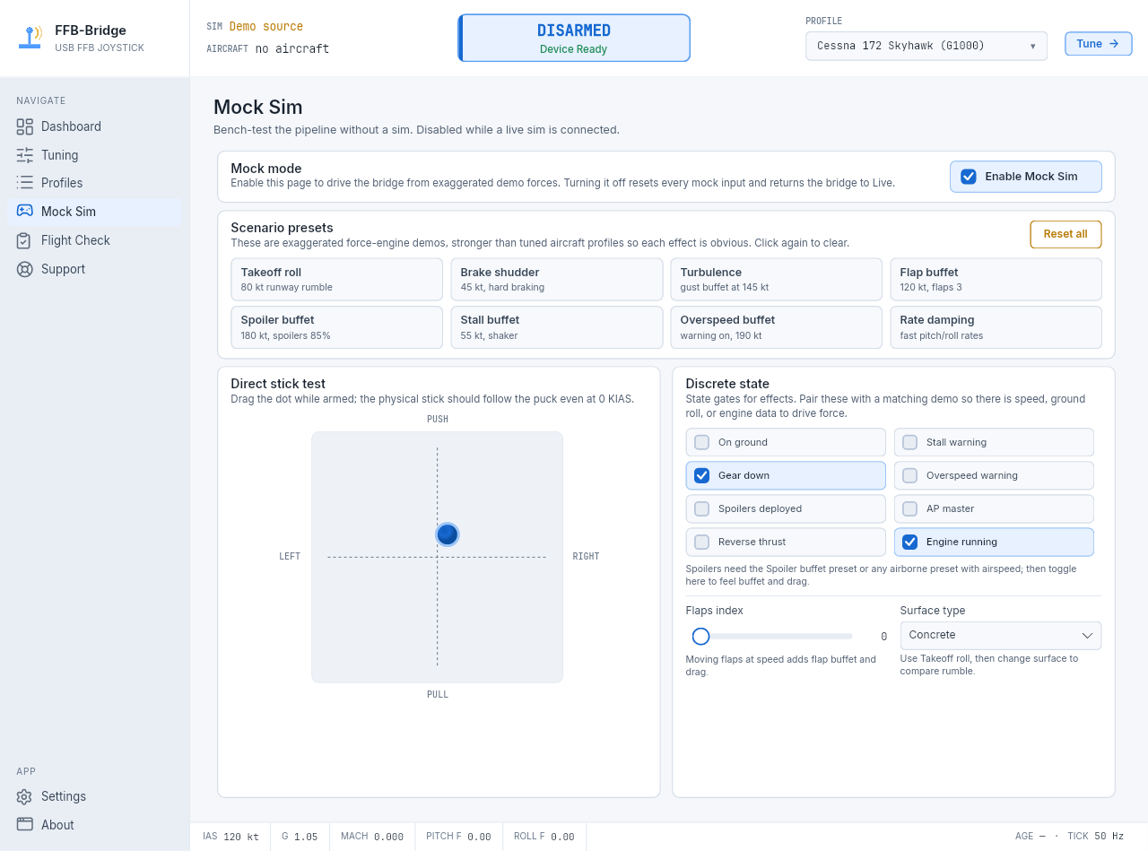Click the 'no aircraft' label
1148x851 pixels.
(x=292, y=49)
